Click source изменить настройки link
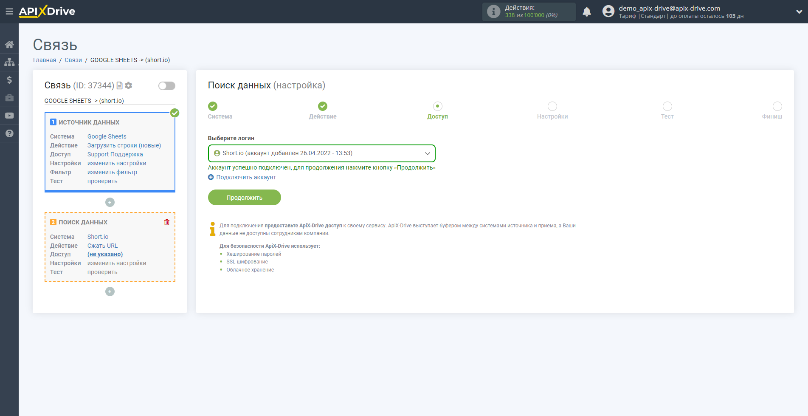The width and height of the screenshot is (808, 416). [x=117, y=163]
